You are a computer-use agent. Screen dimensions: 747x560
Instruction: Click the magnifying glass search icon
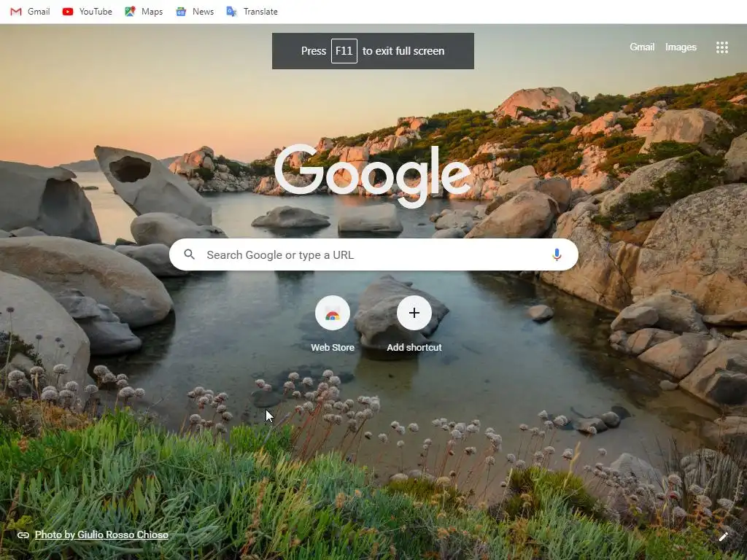tap(189, 254)
